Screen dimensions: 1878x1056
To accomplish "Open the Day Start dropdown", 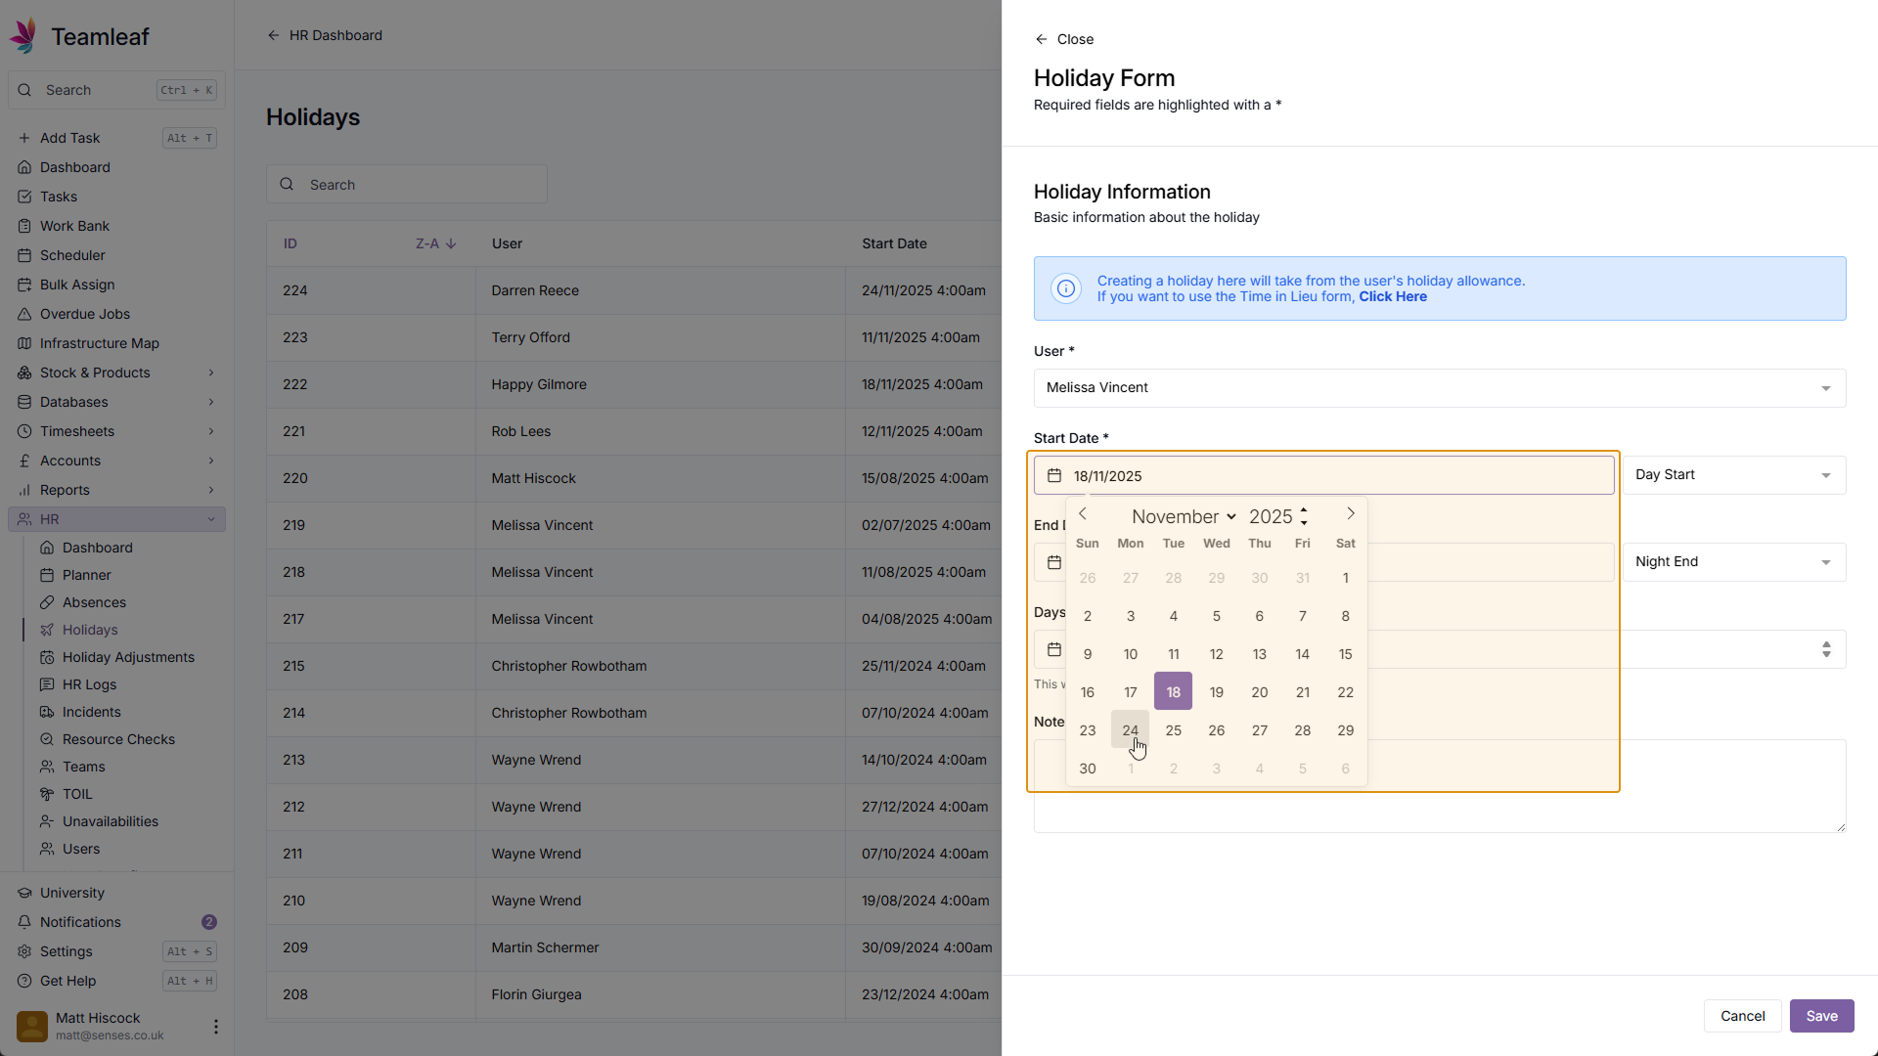I will (1733, 475).
